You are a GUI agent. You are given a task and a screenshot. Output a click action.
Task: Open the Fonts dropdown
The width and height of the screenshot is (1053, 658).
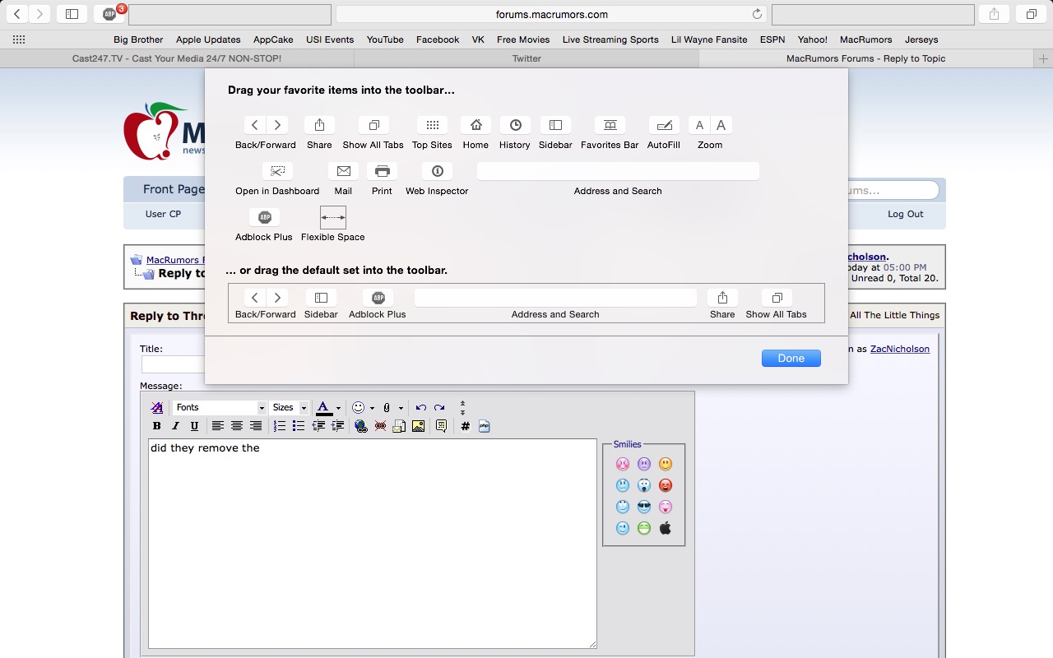click(220, 407)
